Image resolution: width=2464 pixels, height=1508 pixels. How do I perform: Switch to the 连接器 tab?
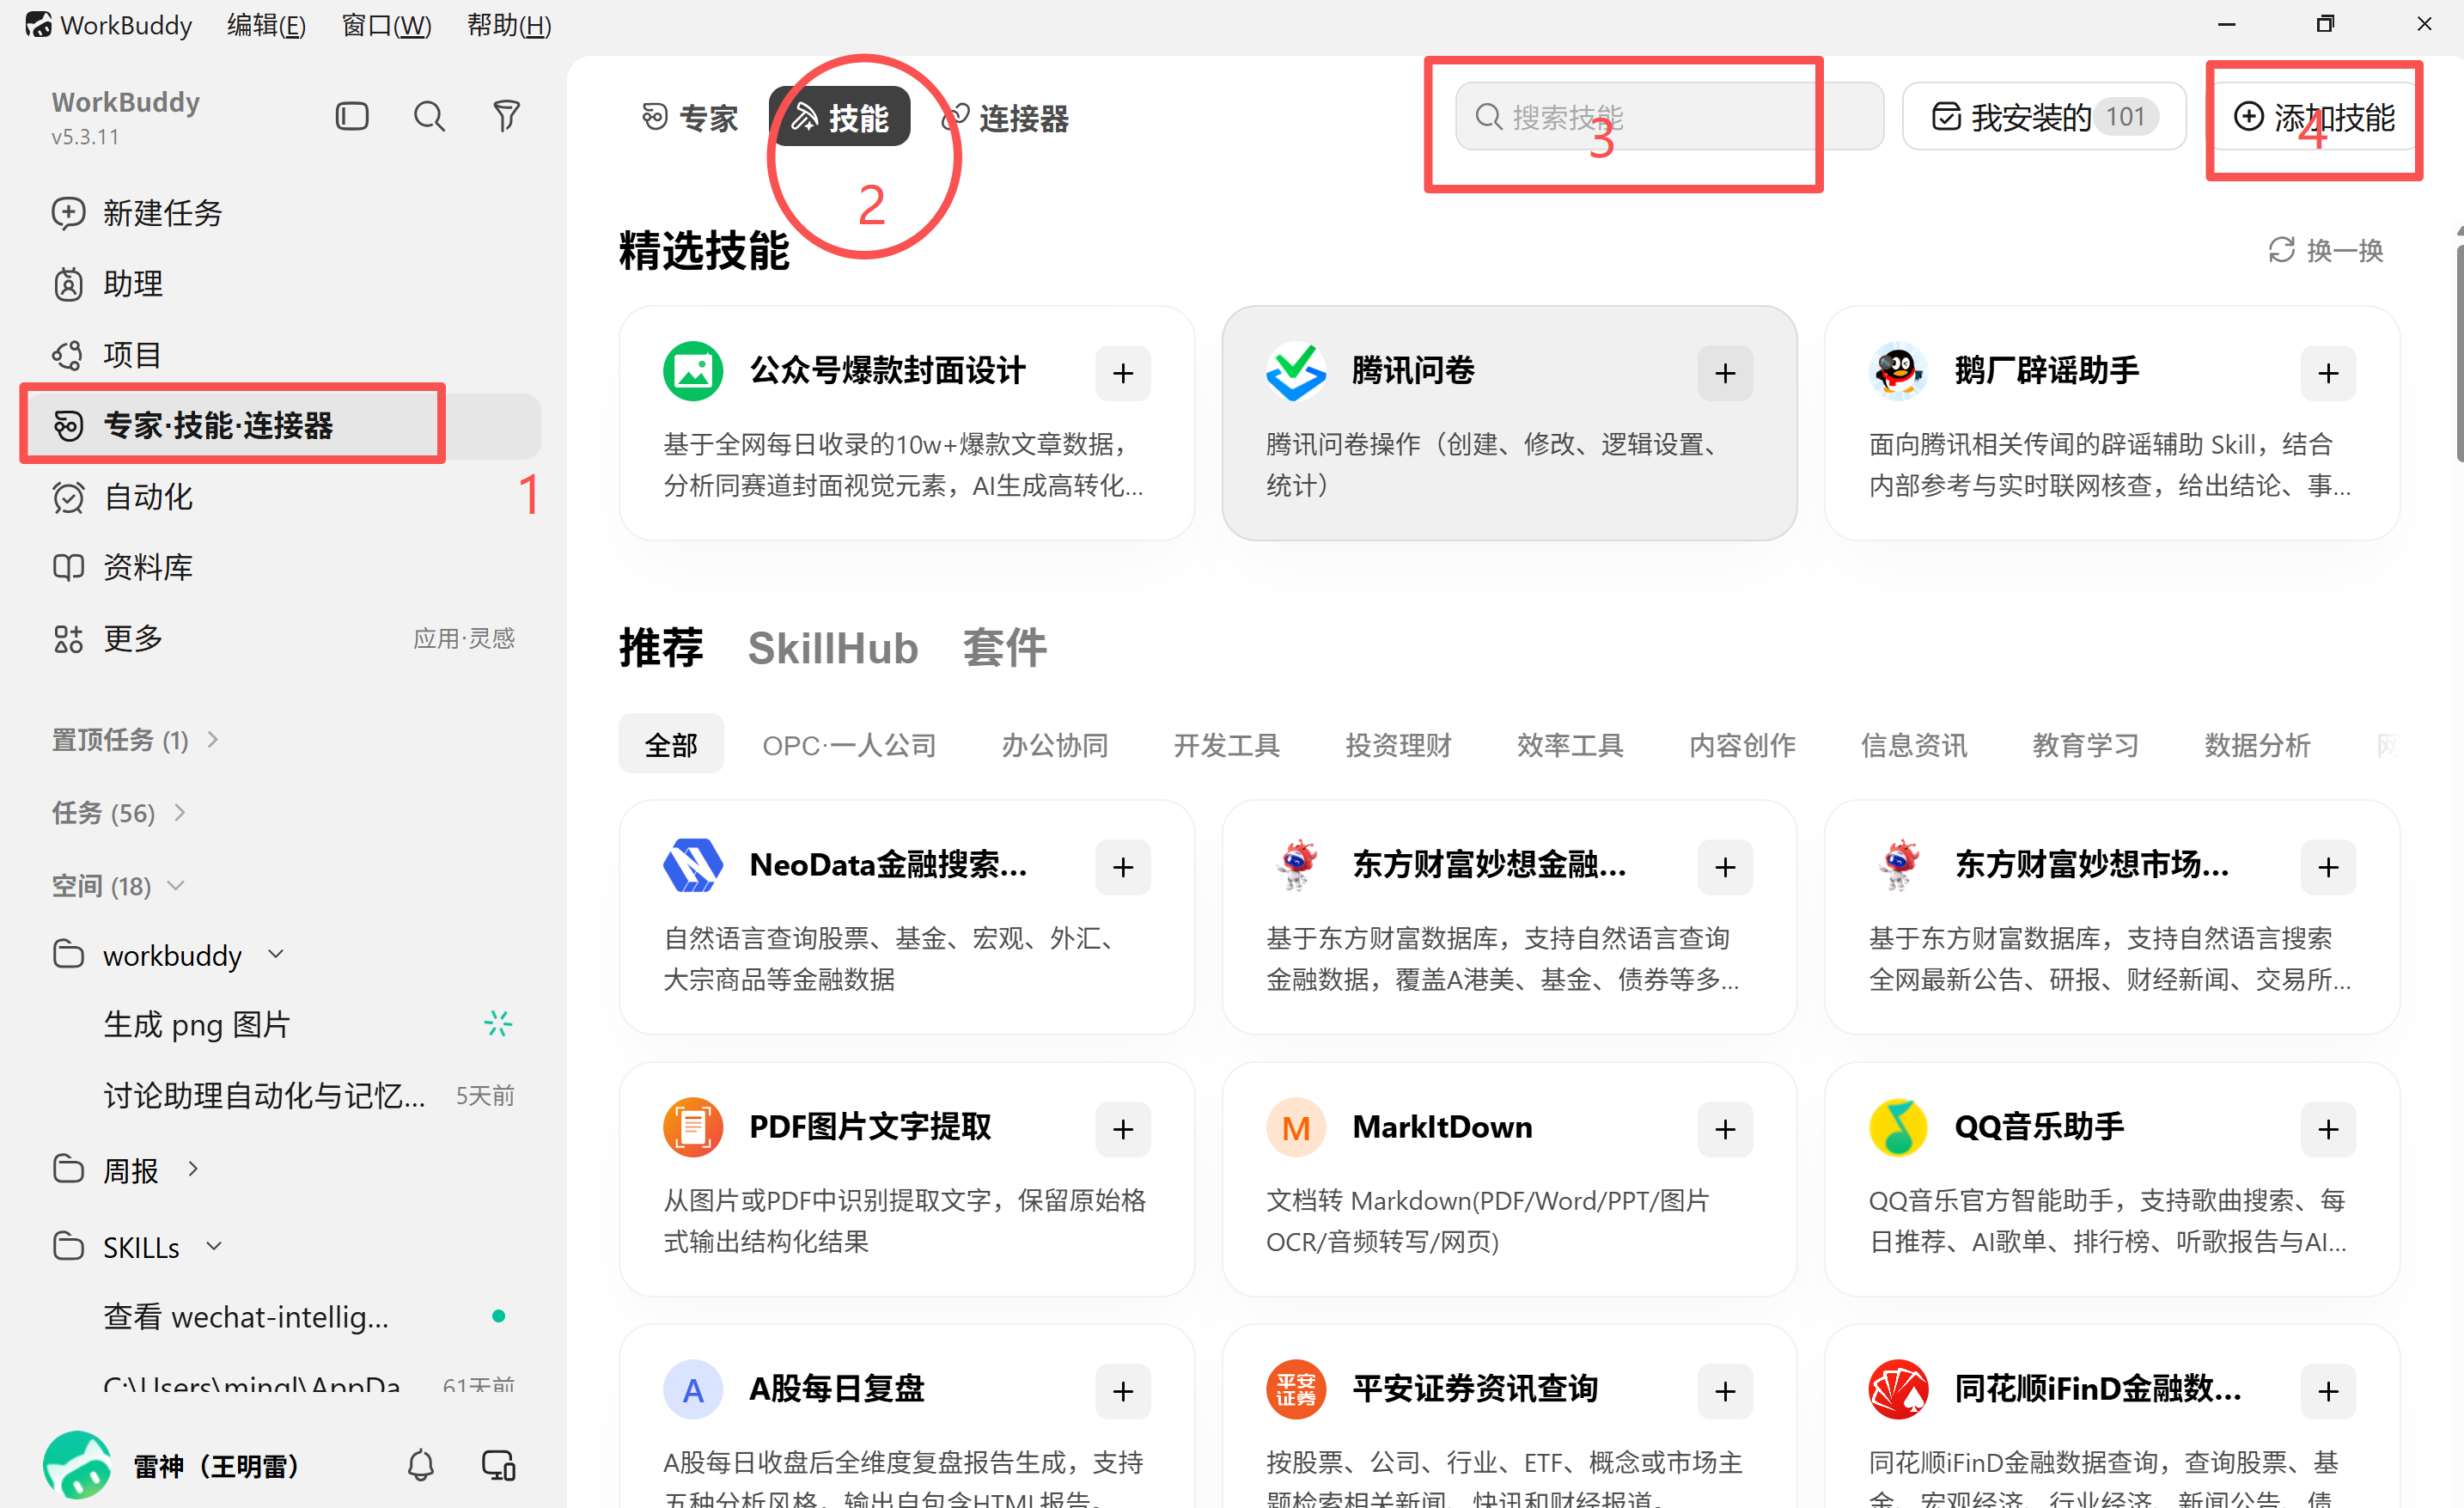(1006, 118)
